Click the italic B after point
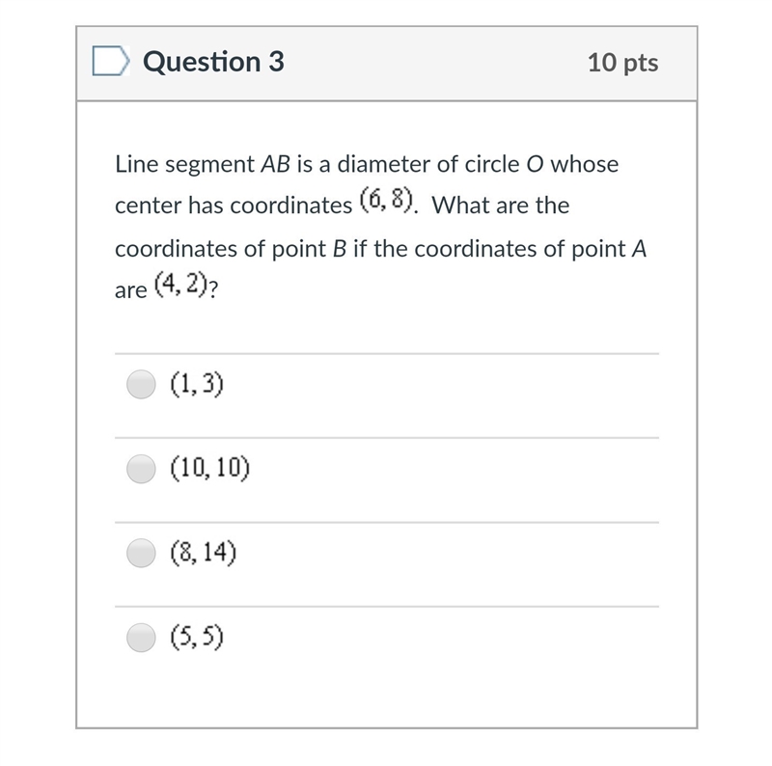 coord(340,249)
